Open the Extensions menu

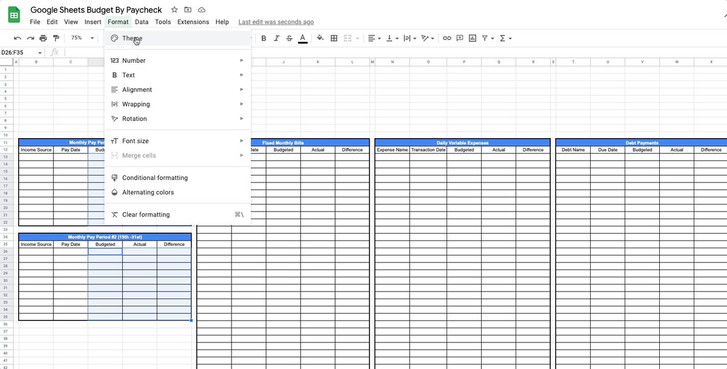coord(193,22)
